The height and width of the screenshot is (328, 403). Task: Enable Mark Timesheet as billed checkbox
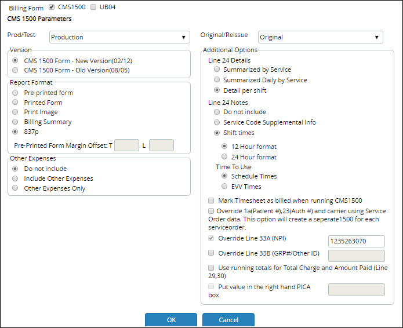click(211, 201)
